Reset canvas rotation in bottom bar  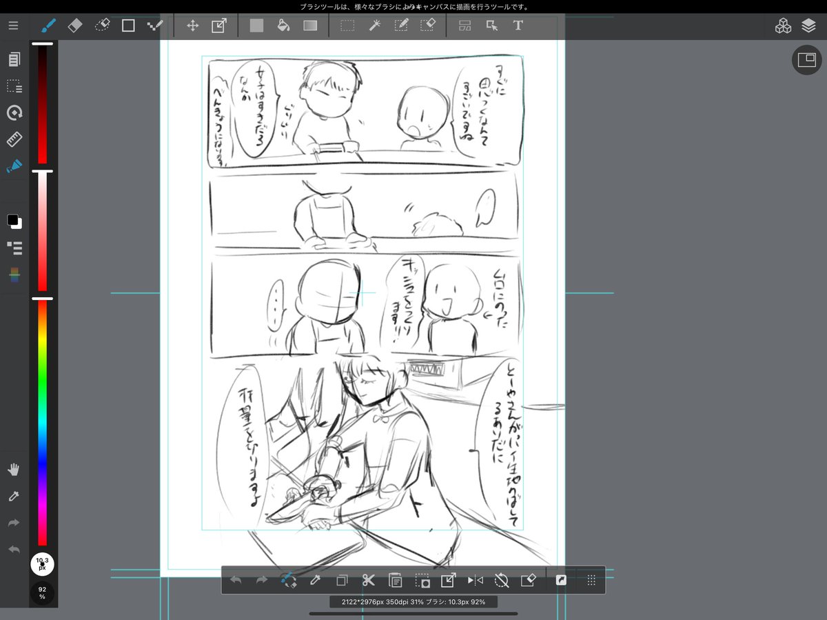click(x=502, y=580)
